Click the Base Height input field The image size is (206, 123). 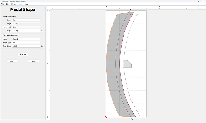point(26,46)
